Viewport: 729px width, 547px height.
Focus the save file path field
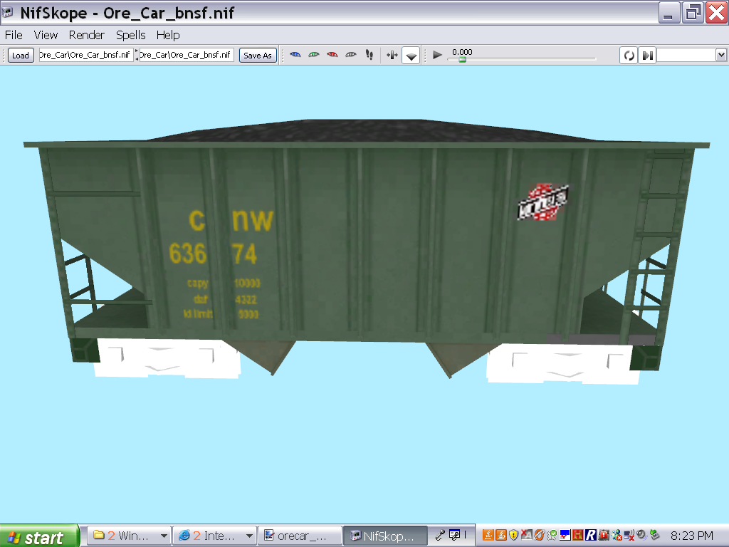point(187,55)
